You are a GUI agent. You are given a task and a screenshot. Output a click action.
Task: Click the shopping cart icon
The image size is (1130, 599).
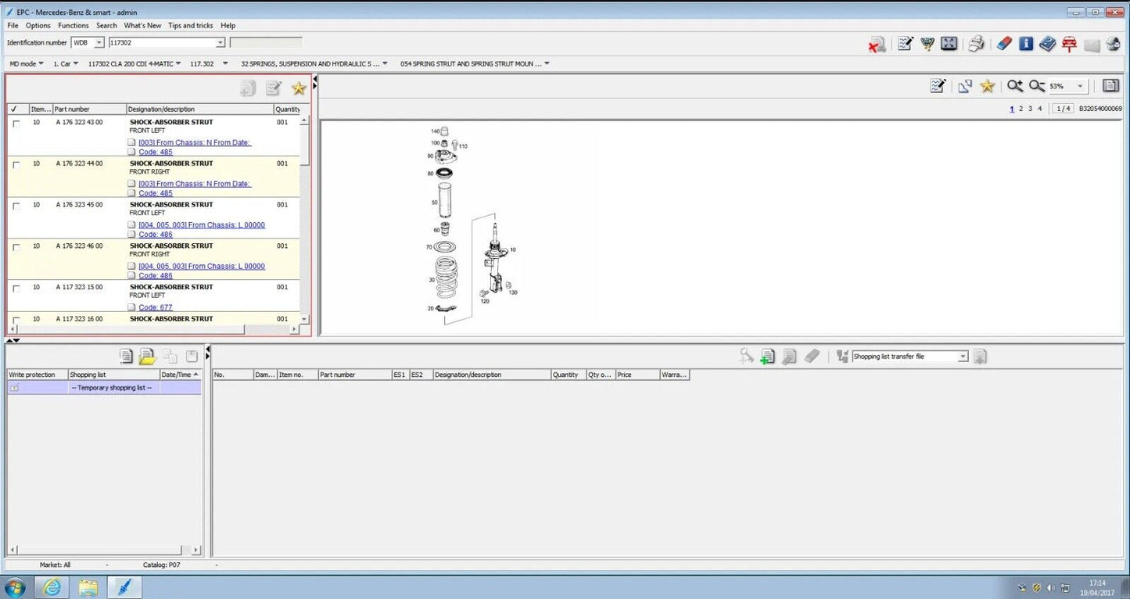pyautogui.click(x=927, y=44)
